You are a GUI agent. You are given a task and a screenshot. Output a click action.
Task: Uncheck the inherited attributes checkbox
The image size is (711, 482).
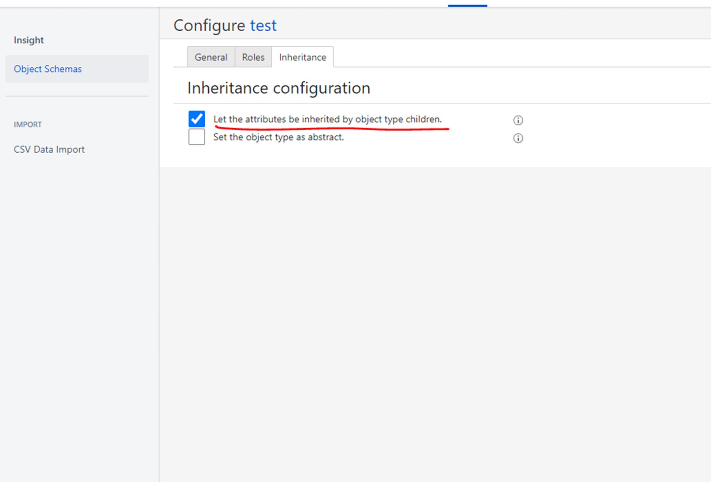coord(196,119)
